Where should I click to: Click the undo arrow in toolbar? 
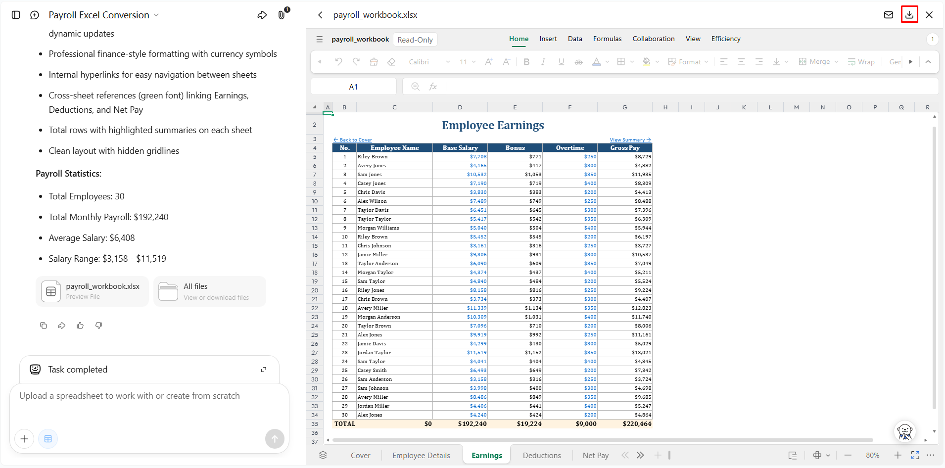[x=338, y=62]
